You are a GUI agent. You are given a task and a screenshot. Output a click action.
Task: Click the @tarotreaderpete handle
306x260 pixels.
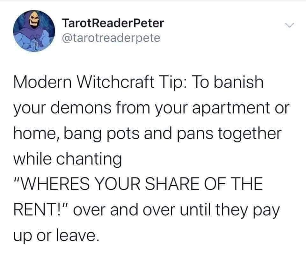pyautogui.click(x=111, y=38)
